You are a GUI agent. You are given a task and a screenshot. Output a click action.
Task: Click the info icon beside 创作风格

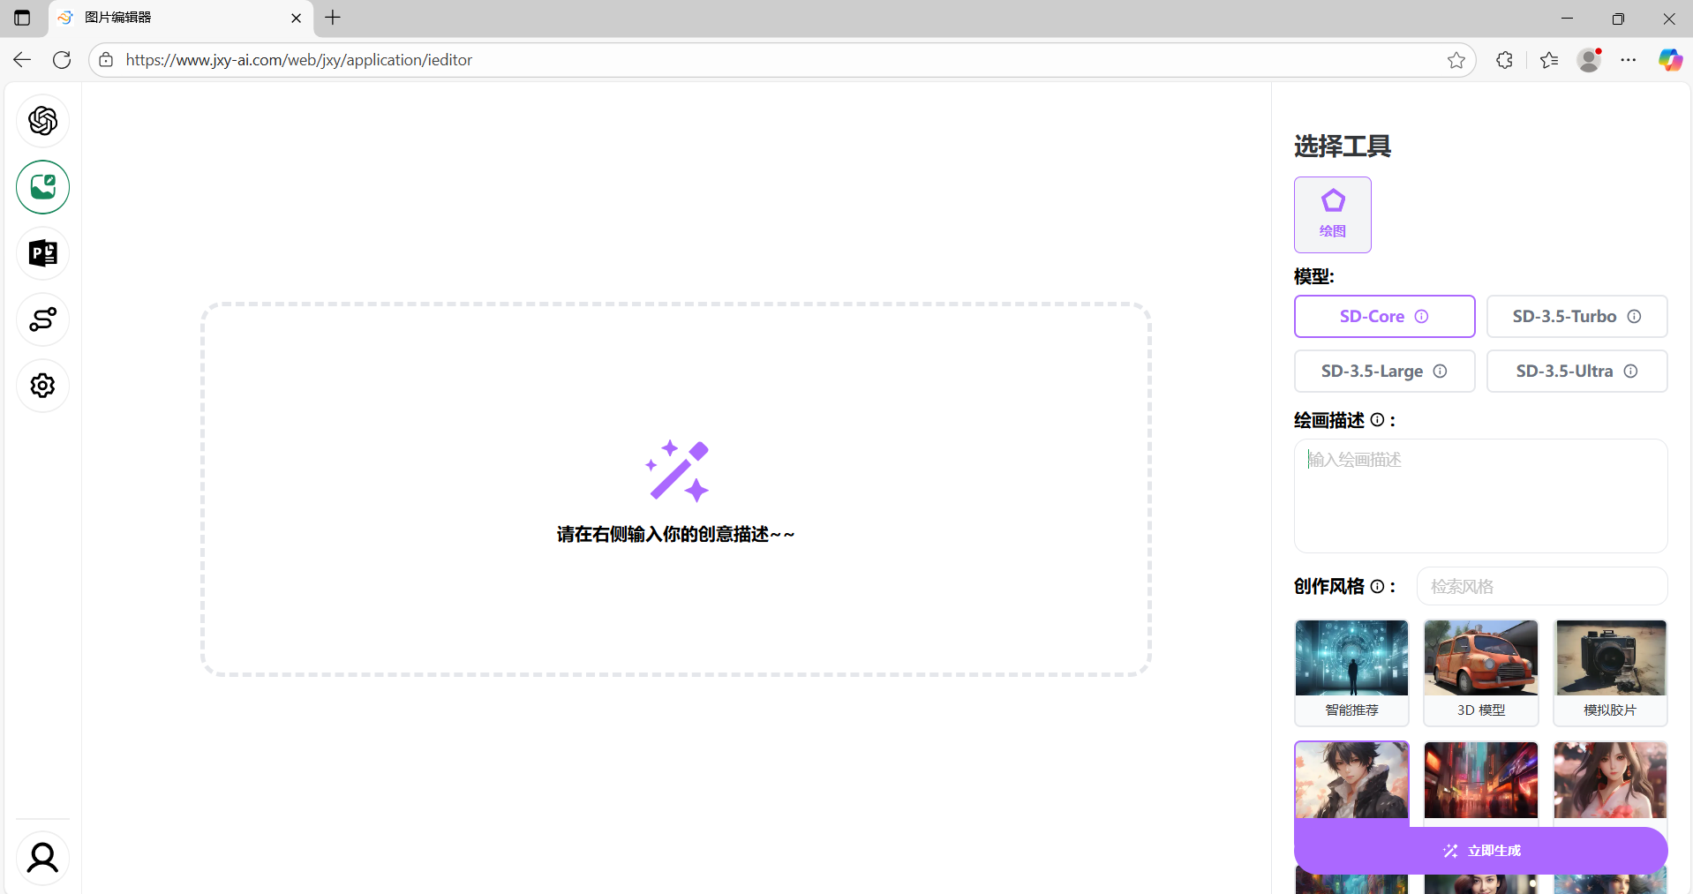pyautogui.click(x=1377, y=586)
